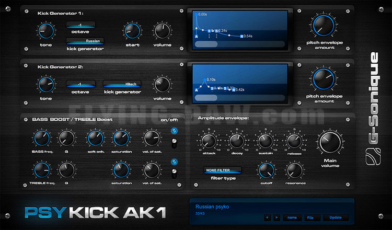392x230 pixels.
Task: Open the Hitech kick generator selector
Action: click(x=122, y=84)
